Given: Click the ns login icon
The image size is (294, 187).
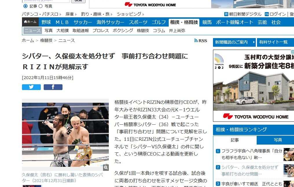Looking at the screenshot, I should (267, 14).
